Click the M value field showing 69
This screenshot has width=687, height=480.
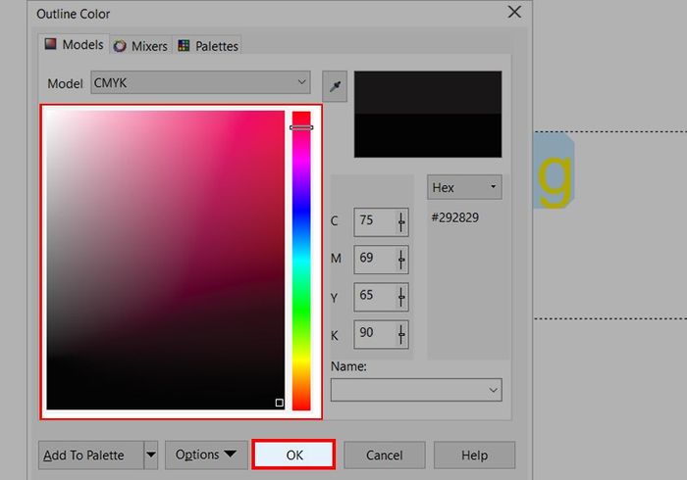375,260
